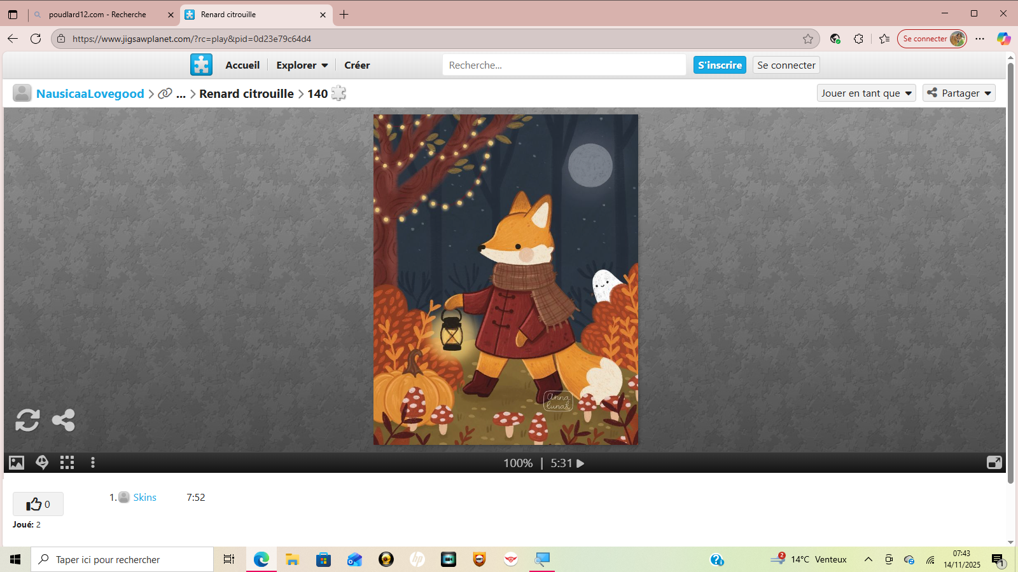1018x572 pixels.
Task: Expand the breadcrumb ellipsis
Action: (x=181, y=93)
